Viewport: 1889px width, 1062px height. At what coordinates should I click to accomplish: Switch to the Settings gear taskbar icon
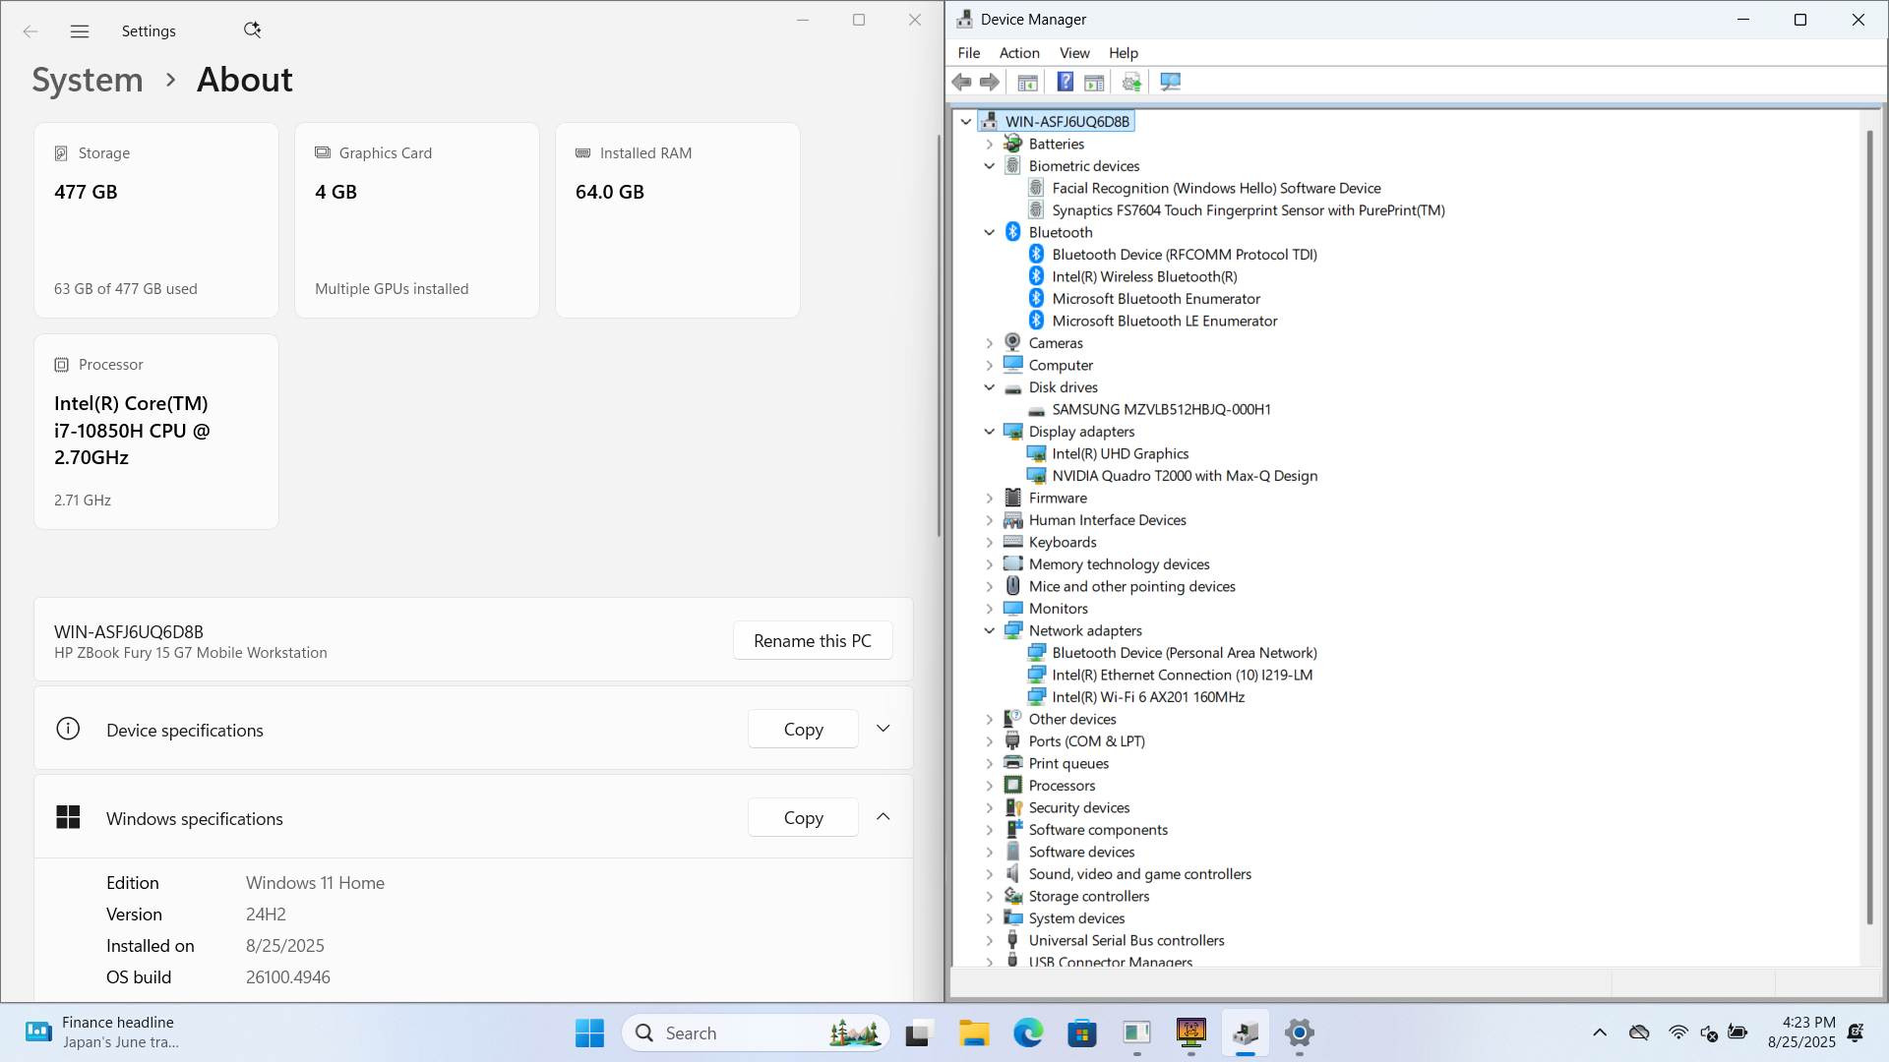coord(1300,1032)
